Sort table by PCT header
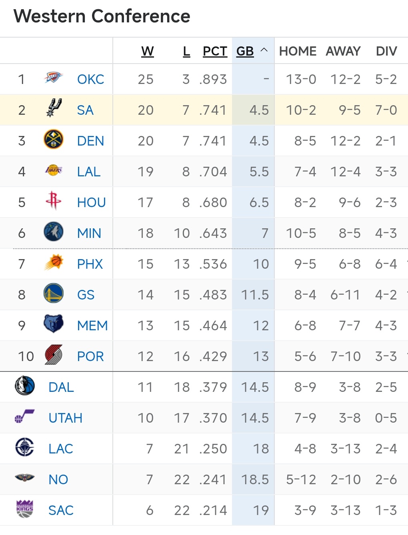This screenshot has width=408, height=535. [215, 51]
